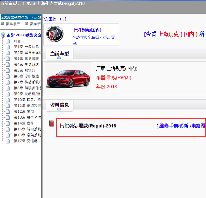This screenshot has height=198, width=206.
Task: Click the 车型:君威(Regal) red text
Action: 114,77
